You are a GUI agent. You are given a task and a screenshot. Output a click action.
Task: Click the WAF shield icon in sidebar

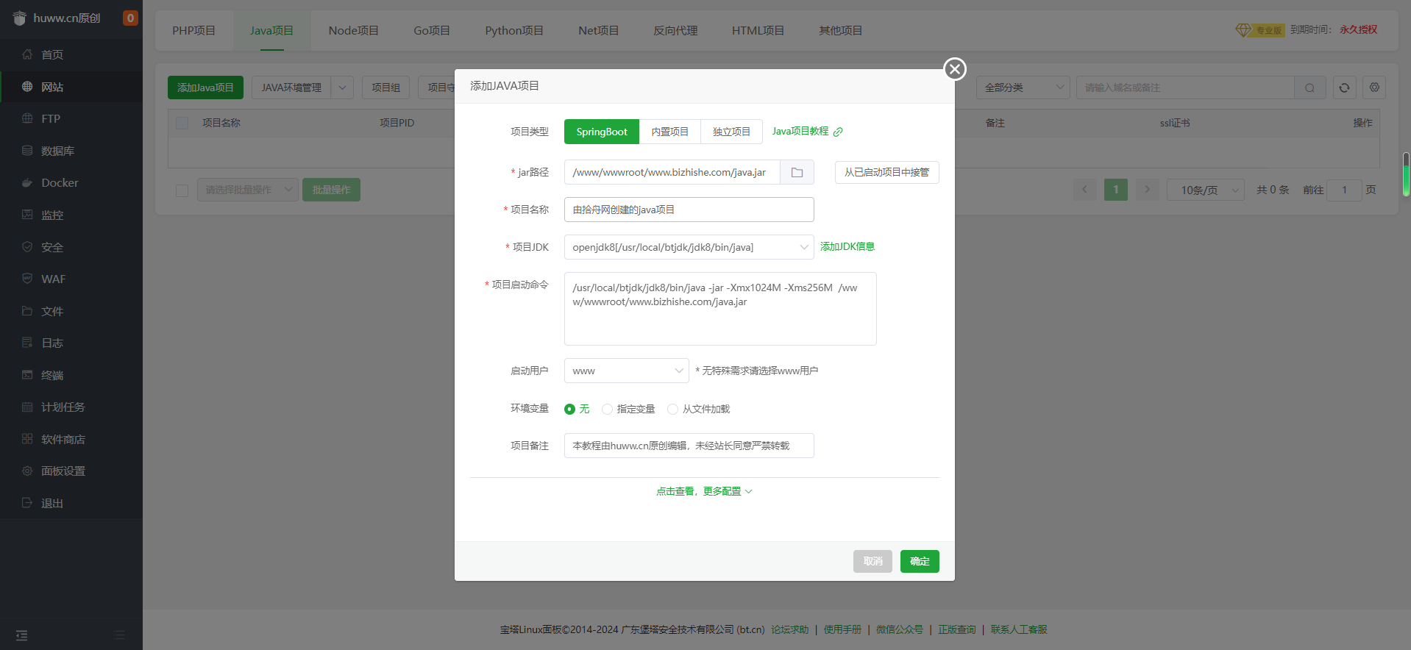tap(27, 279)
